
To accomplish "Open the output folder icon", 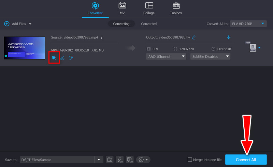I will pos(110,160).
